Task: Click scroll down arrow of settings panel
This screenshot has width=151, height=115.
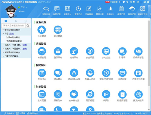Action: (149, 110)
